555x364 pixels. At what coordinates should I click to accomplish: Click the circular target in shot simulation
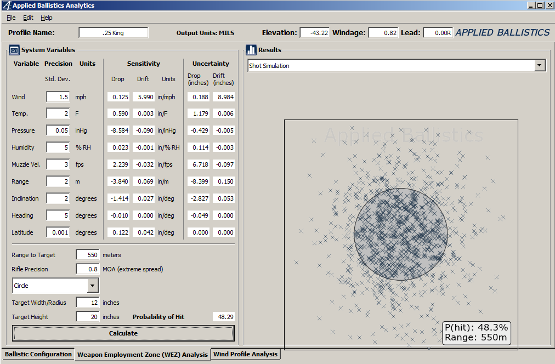pos(401,234)
